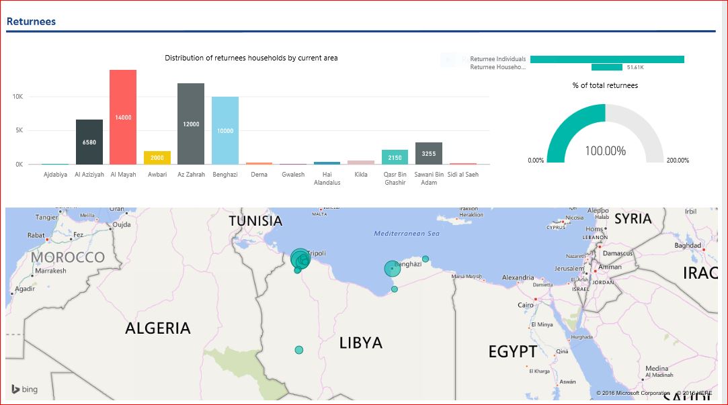Click the 'EGYPT' label on map
Screen dimensions: 728x405
pos(513,352)
